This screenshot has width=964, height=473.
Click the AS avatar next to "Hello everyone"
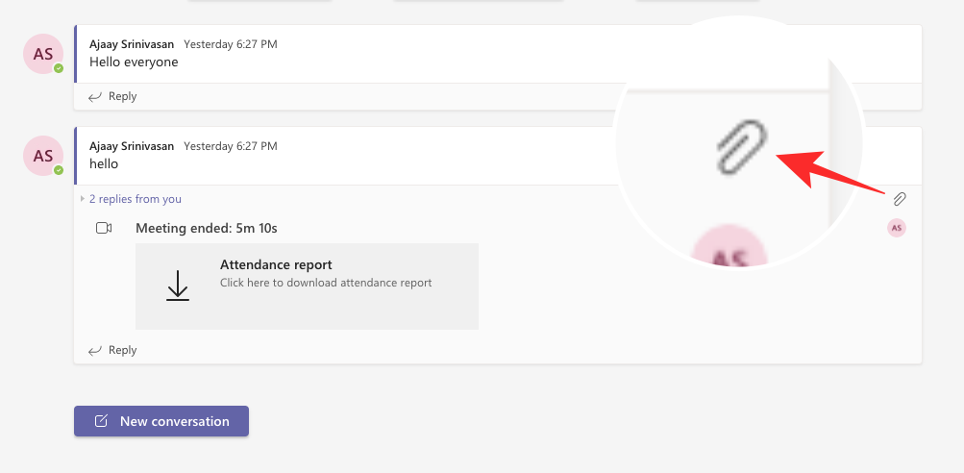coord(43,55)
